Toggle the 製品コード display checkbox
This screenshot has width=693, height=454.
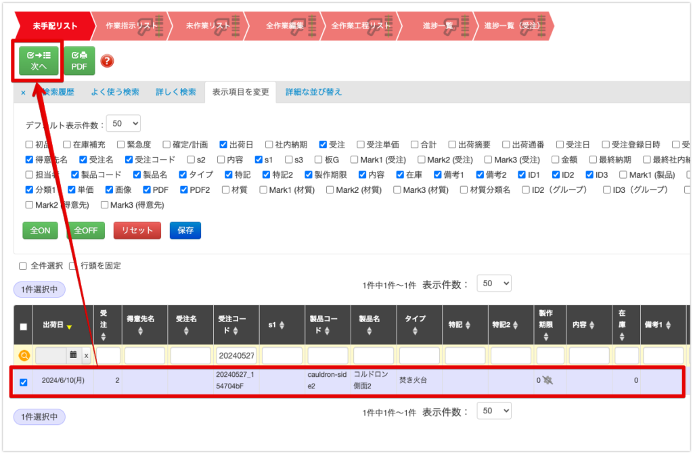tap(75, 175)
